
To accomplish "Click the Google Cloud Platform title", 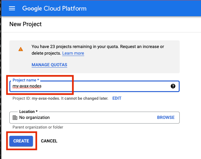I will pyautogui.click(x=54, y=8).
